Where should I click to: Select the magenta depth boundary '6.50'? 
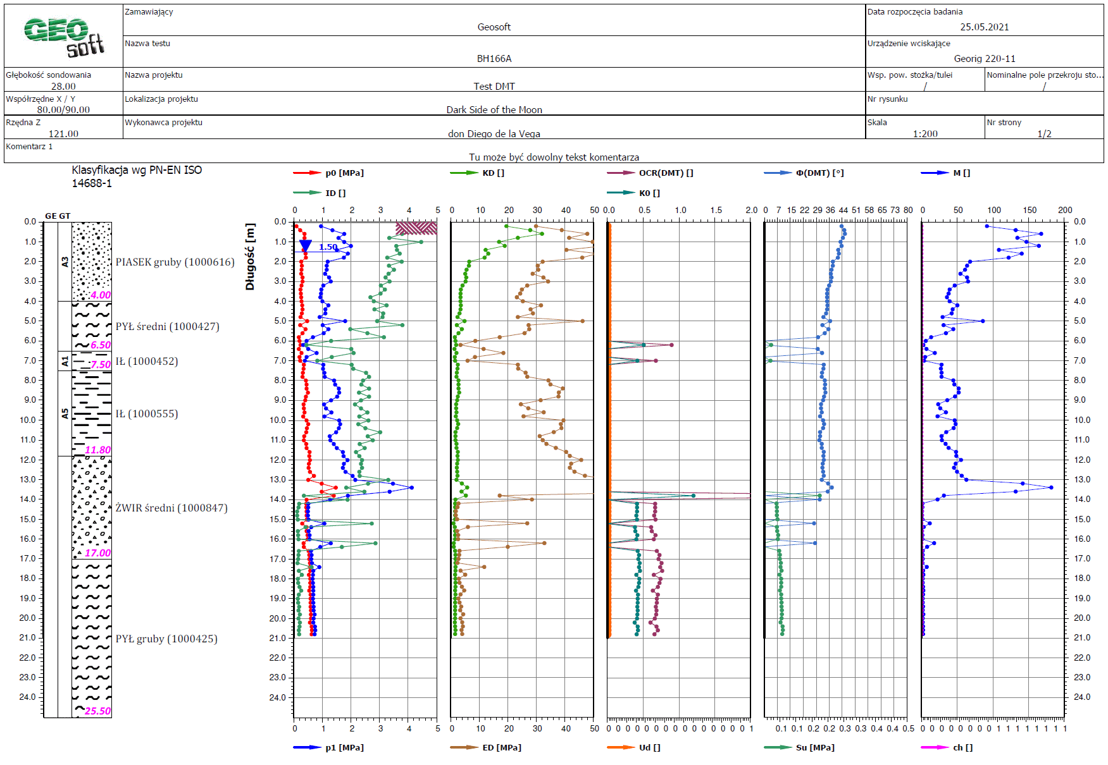pos(101,345)
